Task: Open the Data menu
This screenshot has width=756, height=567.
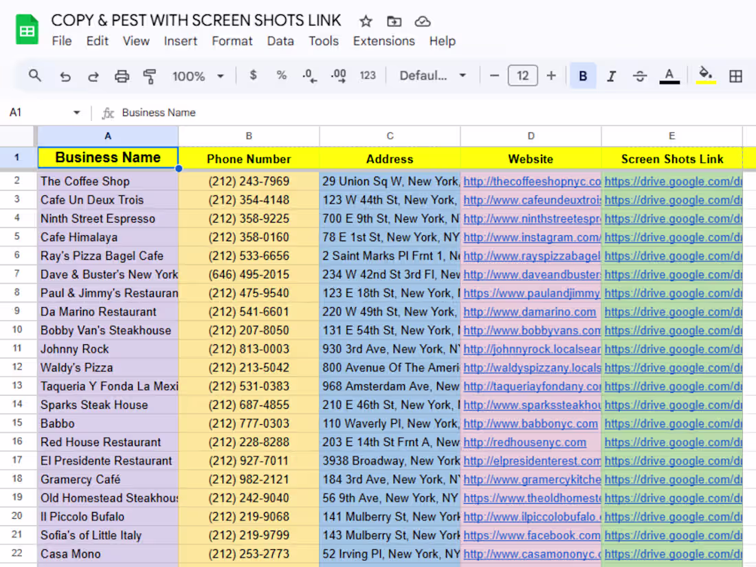Action: click(x=280, y=41)
